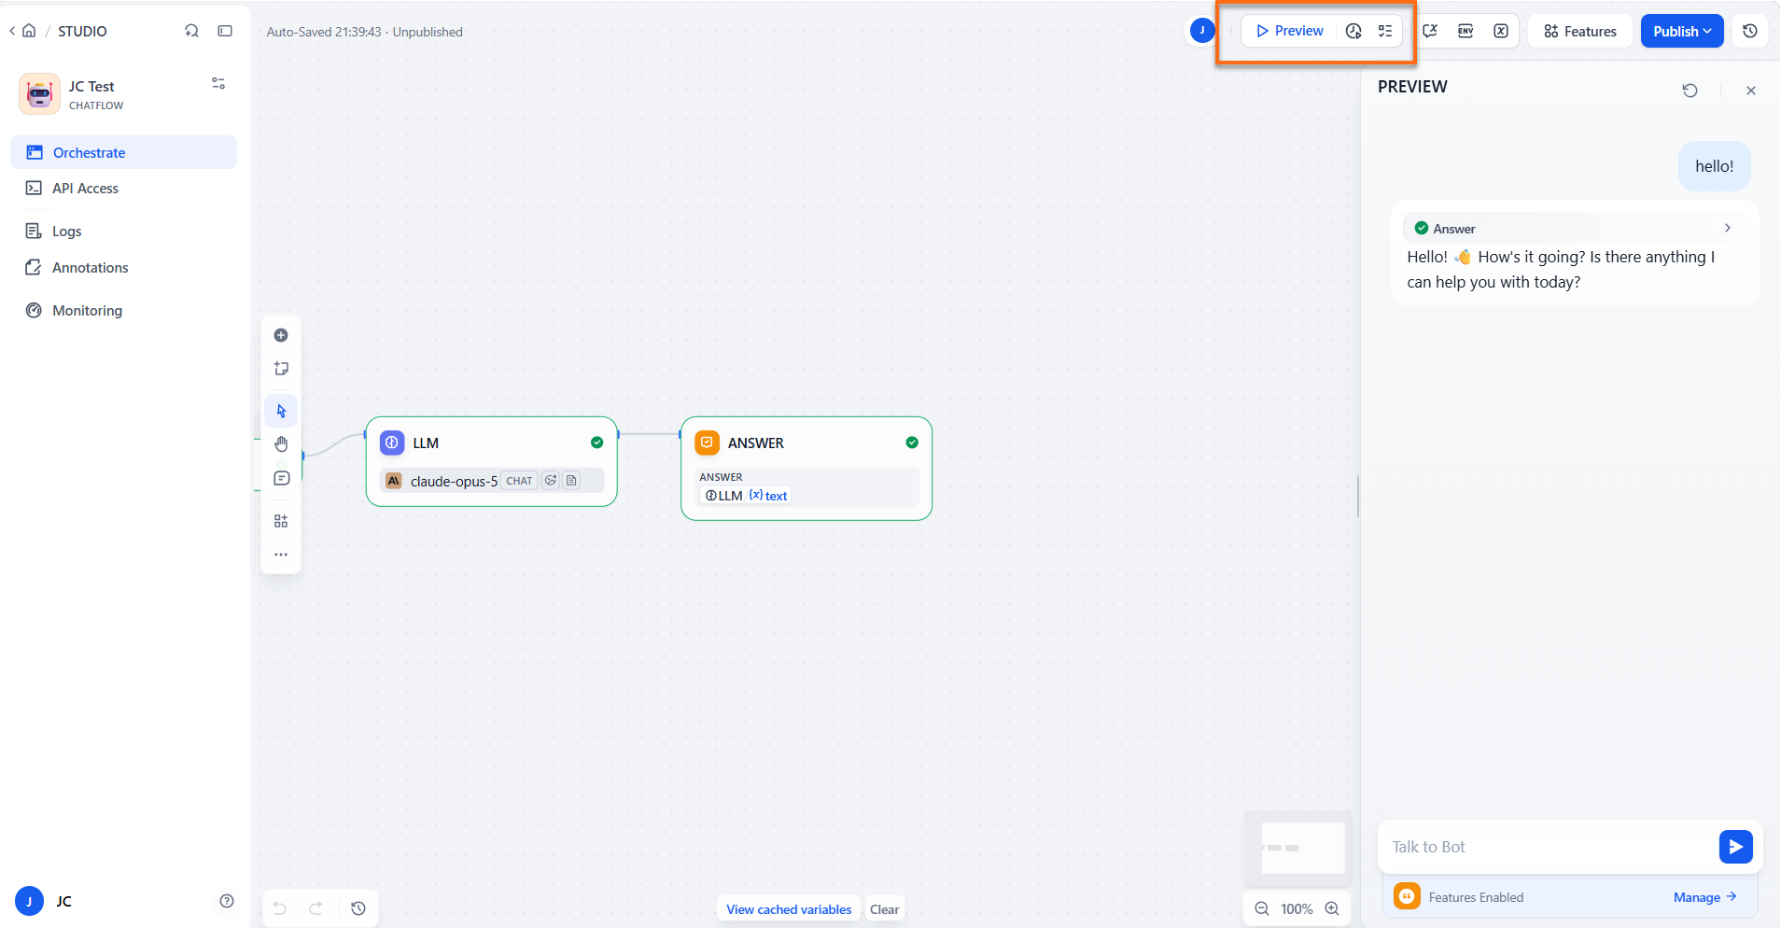This screenshot has width=1781, height=928.
Task: Open the Features panel button
Action: coord(1580,31)
